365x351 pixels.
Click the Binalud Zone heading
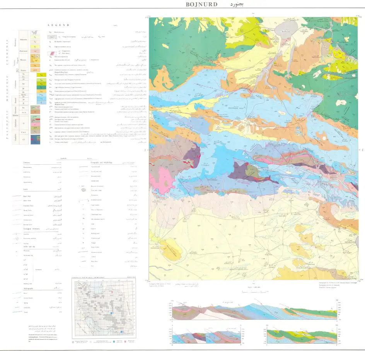pyautogui.click(x=59, y=104)
